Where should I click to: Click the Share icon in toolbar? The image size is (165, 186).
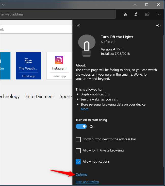[147, 14]
